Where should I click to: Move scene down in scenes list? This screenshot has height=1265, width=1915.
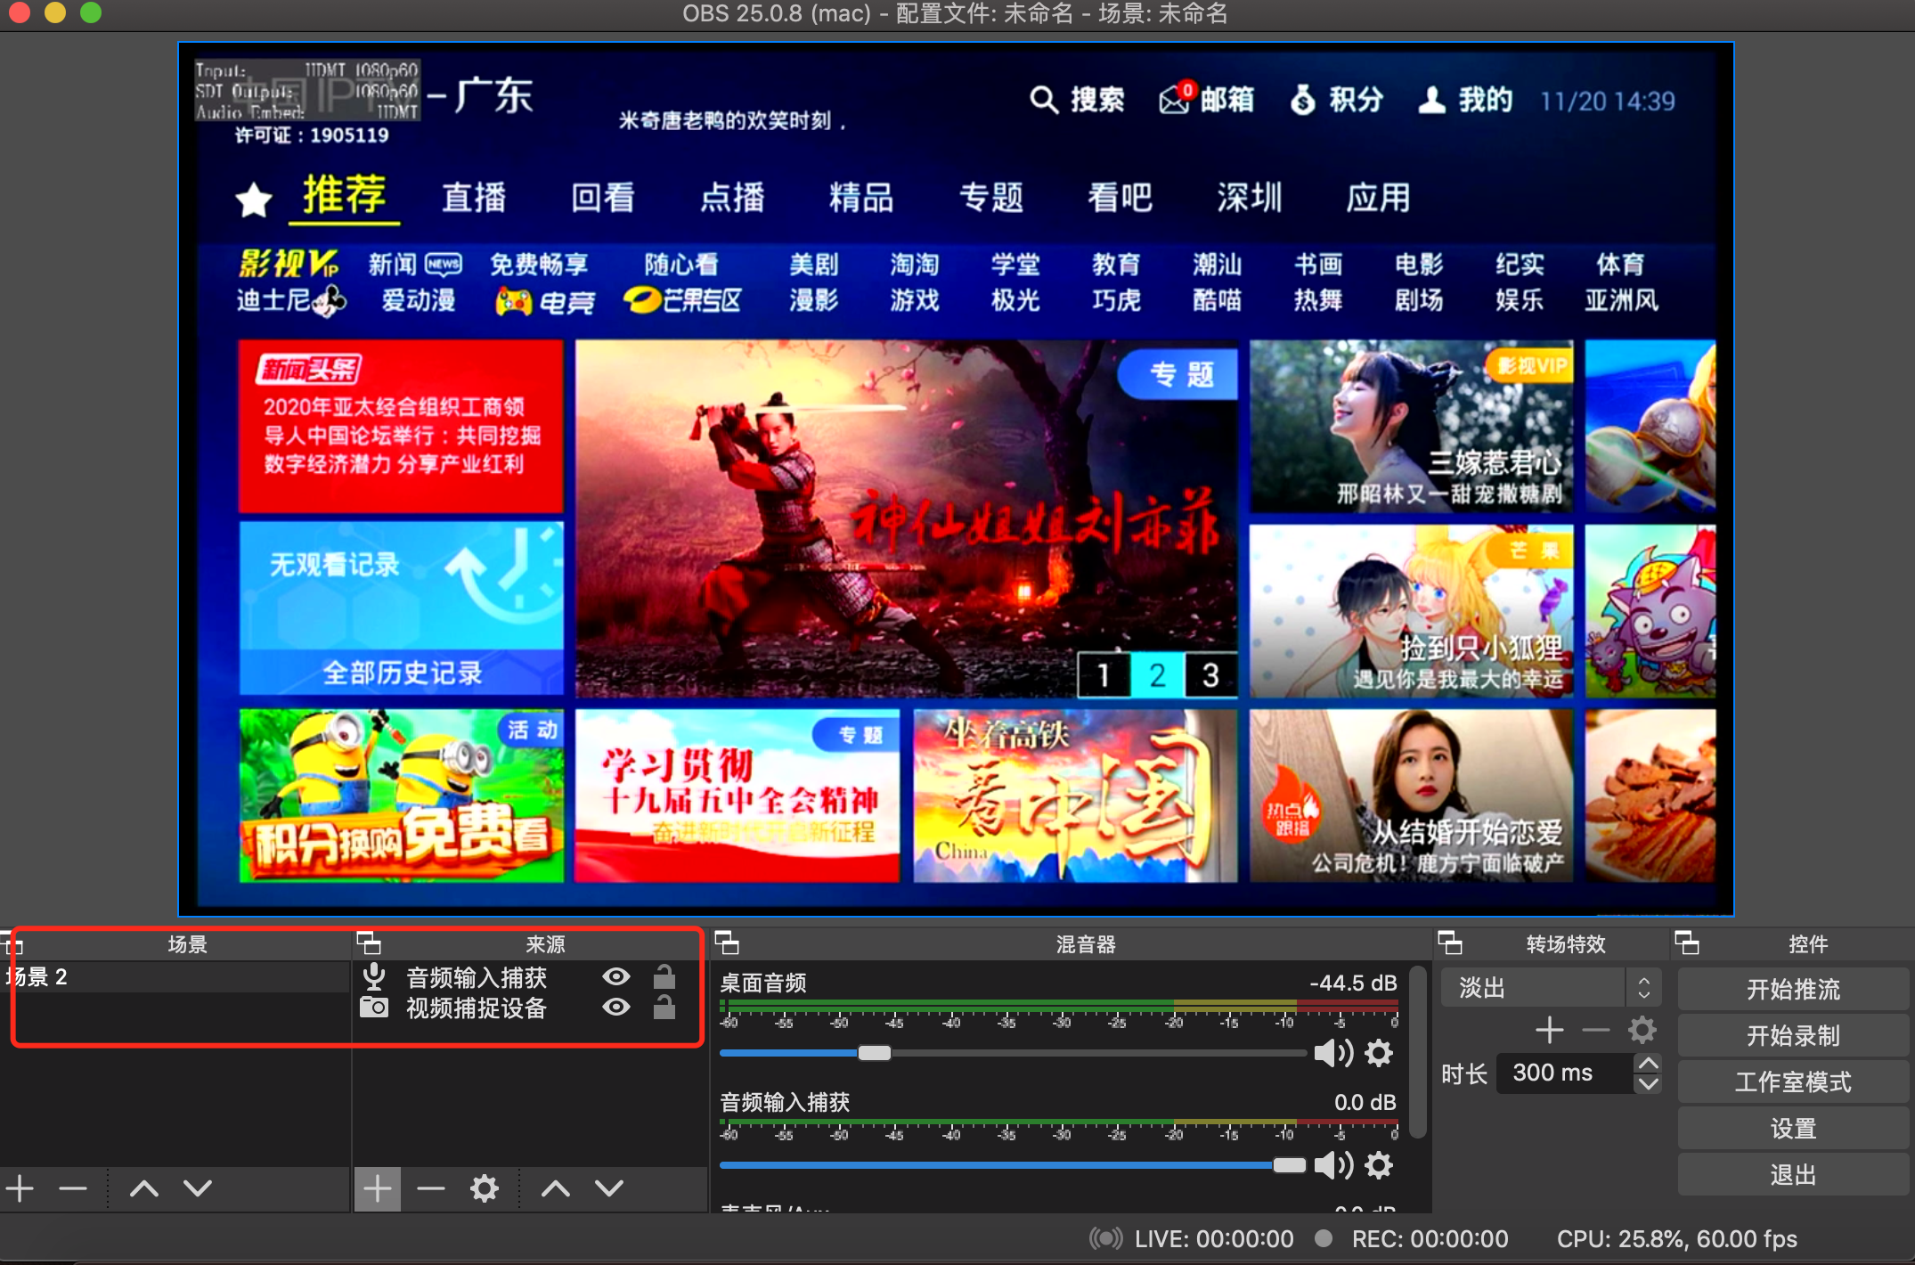click(x=198, y=1188)
